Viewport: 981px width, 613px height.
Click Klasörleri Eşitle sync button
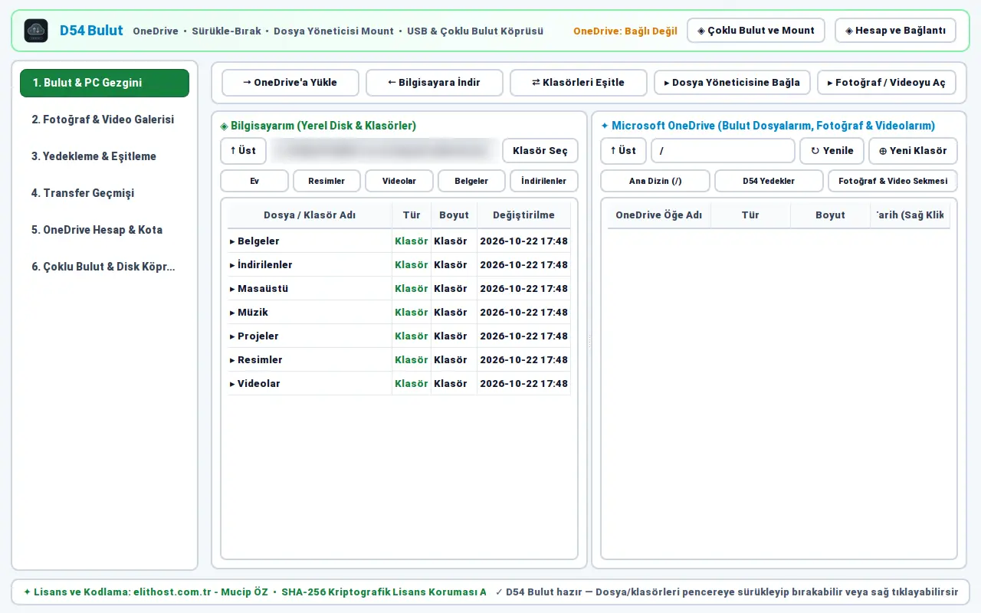click(578, 83)
